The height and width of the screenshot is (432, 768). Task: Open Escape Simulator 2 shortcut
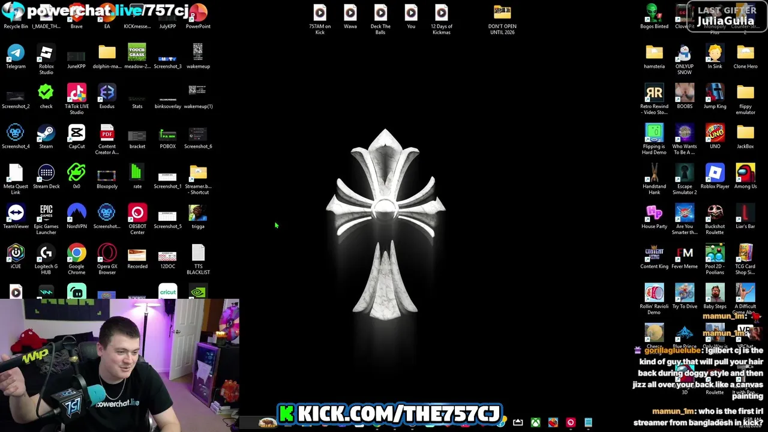(685, 179)
